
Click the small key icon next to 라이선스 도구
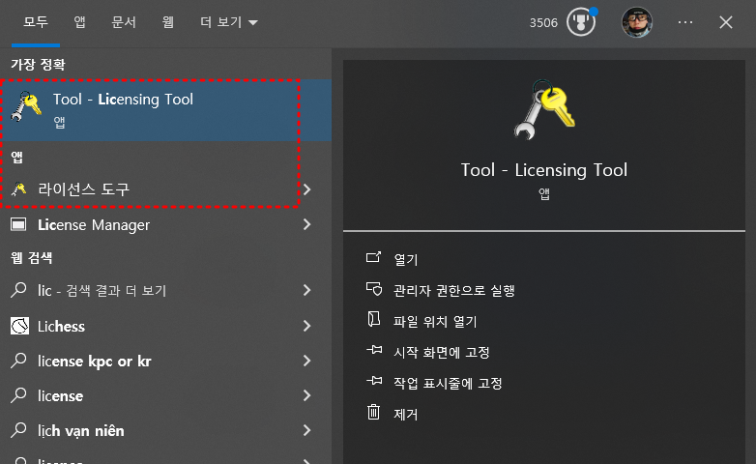pos(18,189)
